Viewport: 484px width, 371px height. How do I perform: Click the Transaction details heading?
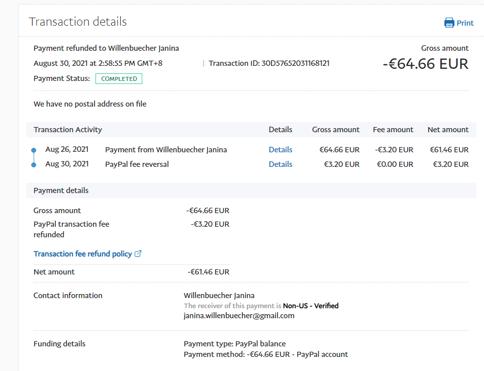coord(78,22)
